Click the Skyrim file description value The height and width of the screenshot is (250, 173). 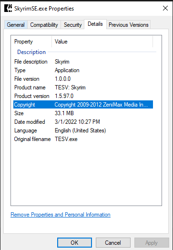click(x=62, y=62)
